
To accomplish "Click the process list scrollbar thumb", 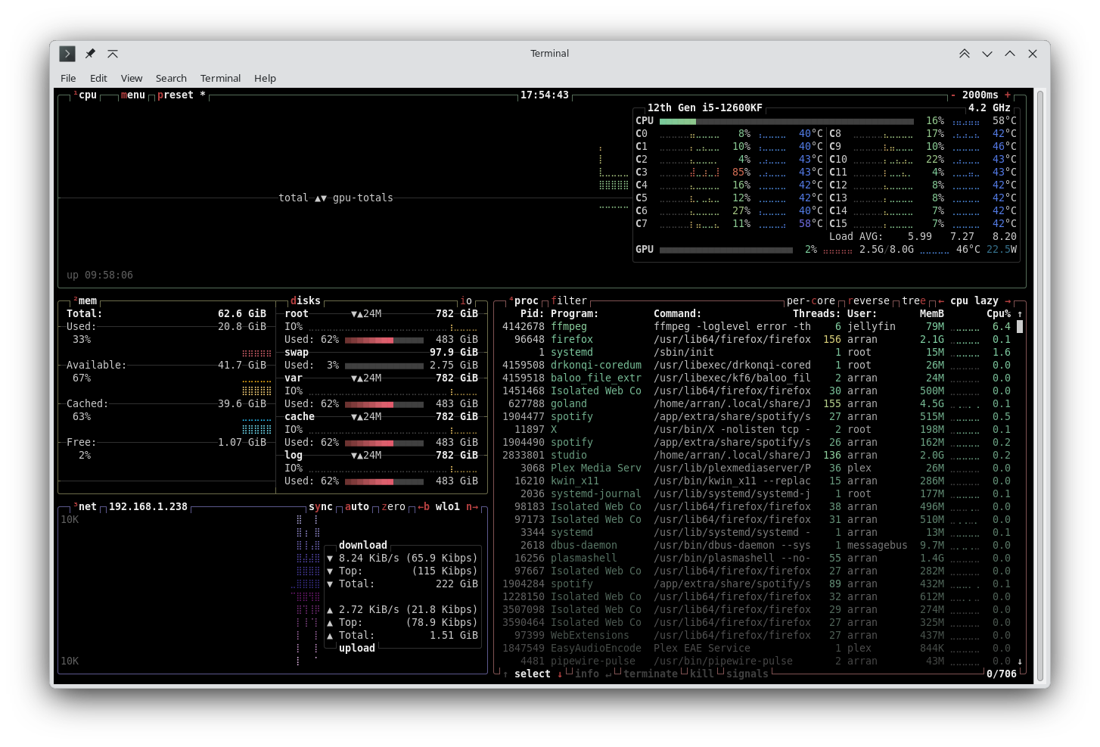I will point(1020,327).
